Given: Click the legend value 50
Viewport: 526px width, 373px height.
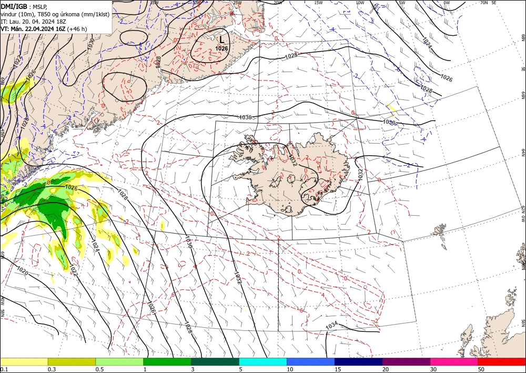Looking at the screenshot, I should point(481,369).
